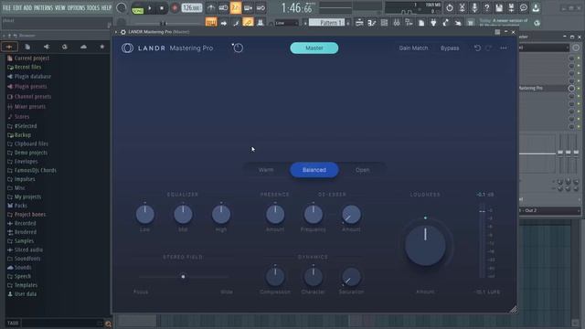Open the Edit menu

pos(17,7)
